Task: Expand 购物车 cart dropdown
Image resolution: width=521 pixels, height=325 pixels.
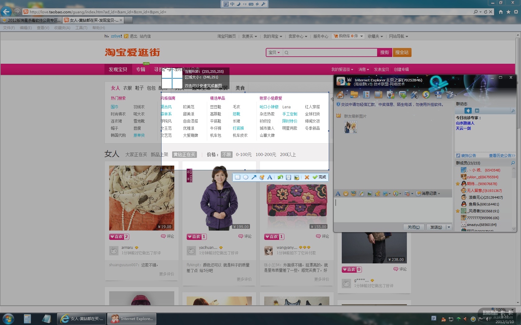Action: pos(348,36)
